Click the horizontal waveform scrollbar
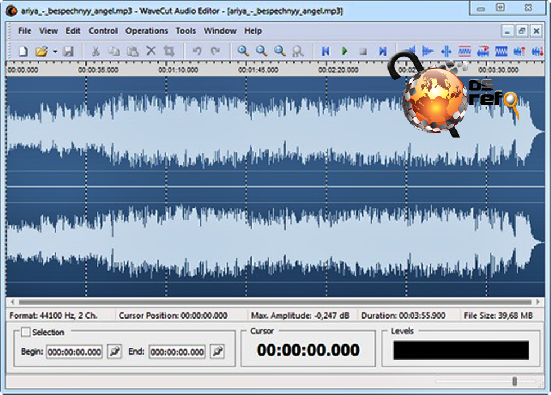 click(275, 302)
